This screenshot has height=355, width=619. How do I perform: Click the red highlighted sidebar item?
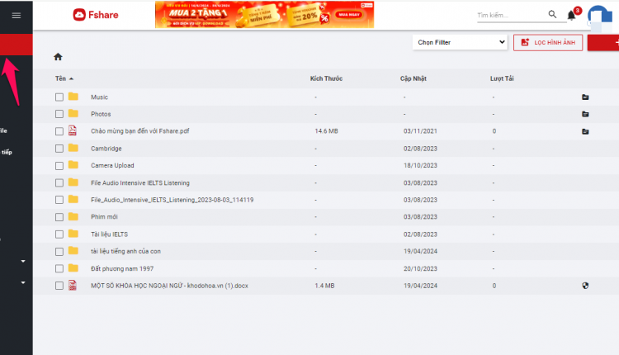pyautogui.click(x=17, y=45)
